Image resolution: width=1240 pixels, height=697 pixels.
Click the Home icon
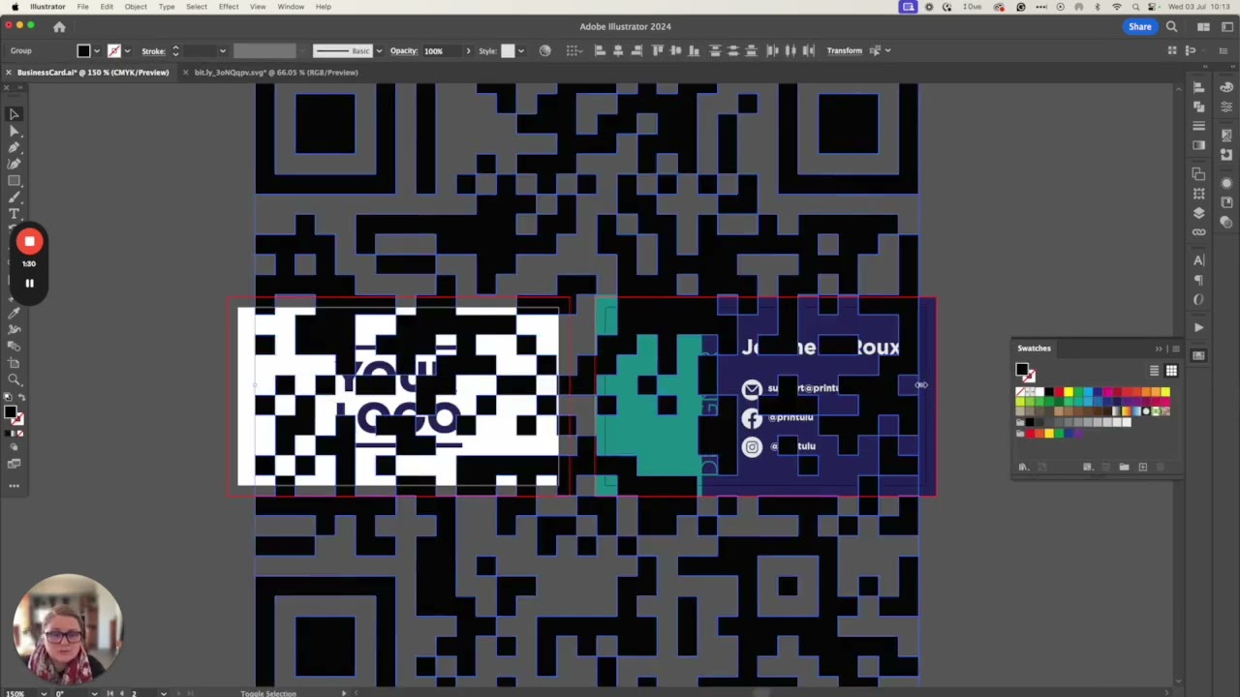59,27
